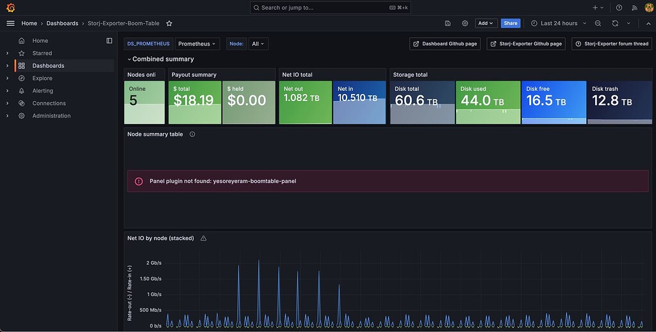The height and width of the screenshot is (332, 656).
Task: Click the Online nodes stat tile
Action: pyautogui.click(x=144, y=102)
